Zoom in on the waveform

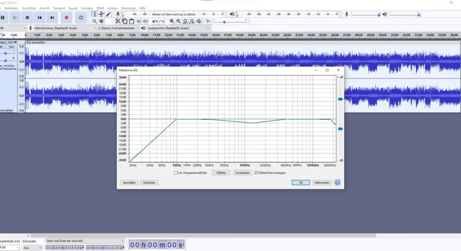point(172,21)
